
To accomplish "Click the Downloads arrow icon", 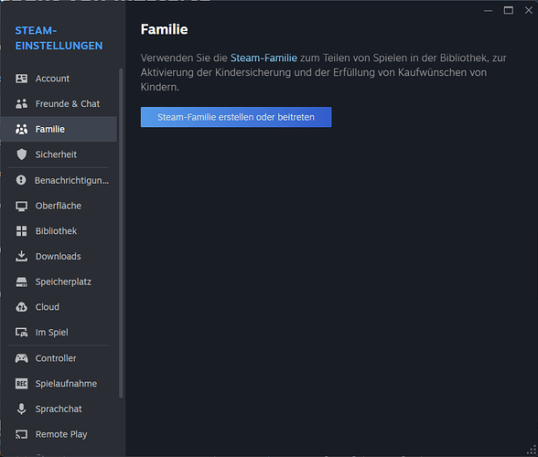I will (21, 256).
